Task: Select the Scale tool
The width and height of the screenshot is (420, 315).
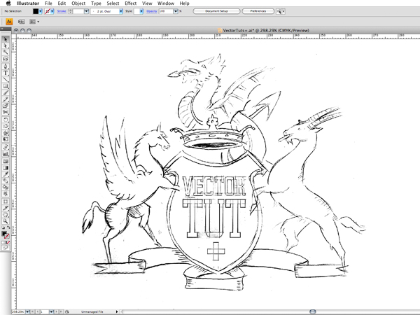Action: (x=6, y=126)
